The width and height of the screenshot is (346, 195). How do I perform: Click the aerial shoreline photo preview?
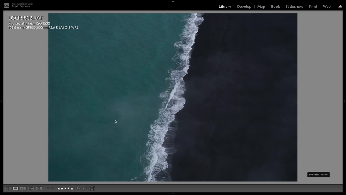click(x=173, y=97)
